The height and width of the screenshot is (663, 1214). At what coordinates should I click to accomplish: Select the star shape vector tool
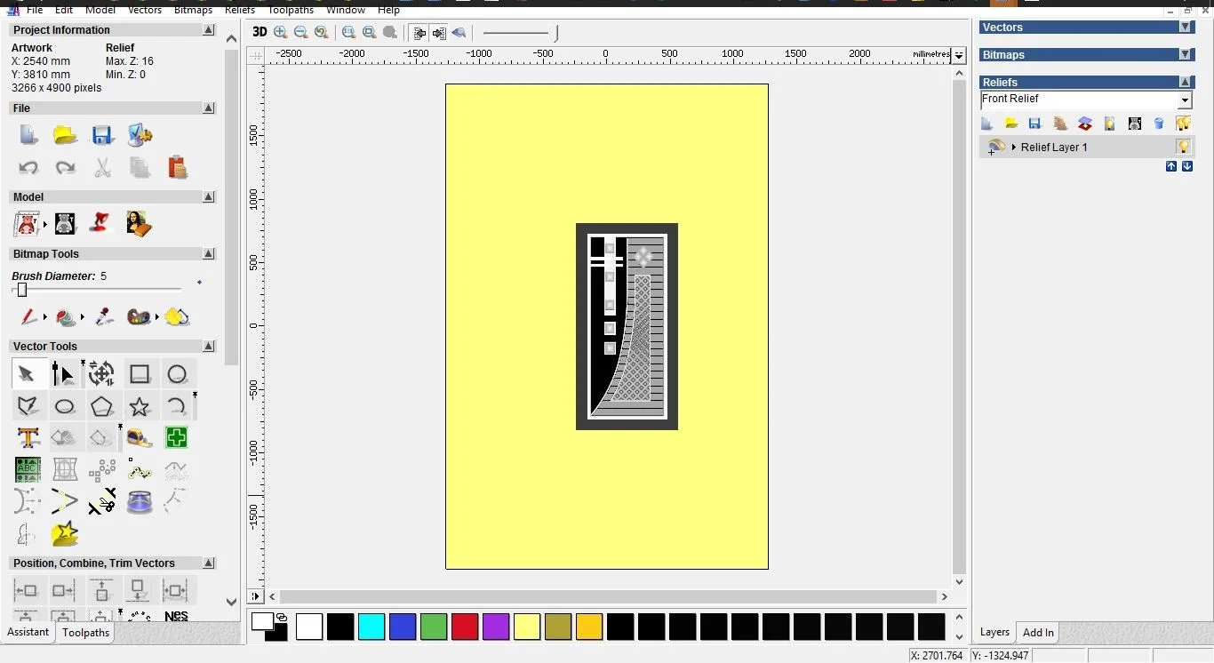point(140,406)
